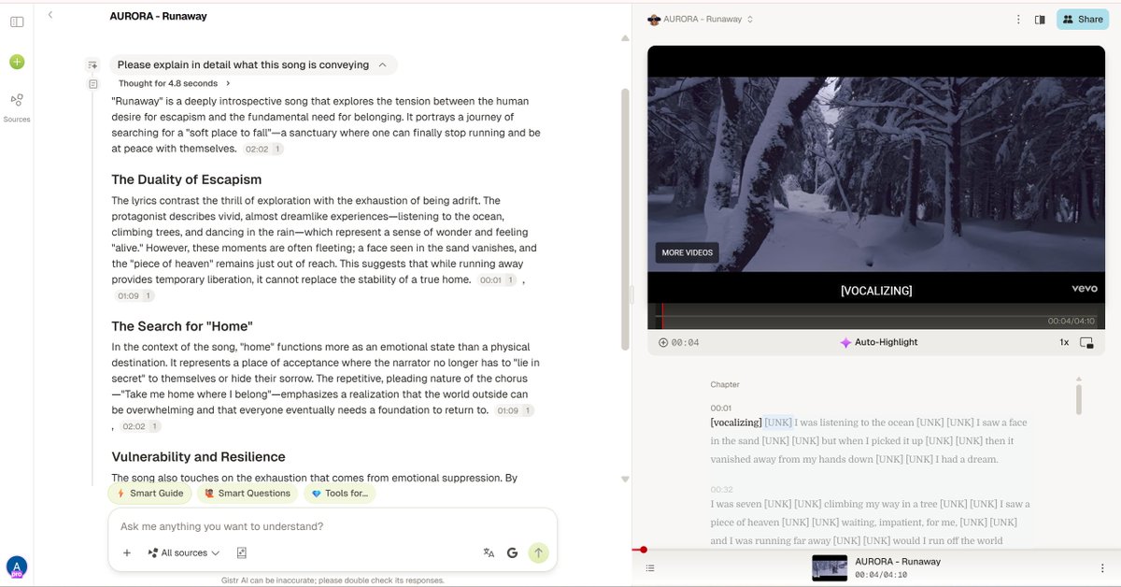Screen dimensions: 1121x587
Task: Go back using the top-left arrow
Action: 50,15
